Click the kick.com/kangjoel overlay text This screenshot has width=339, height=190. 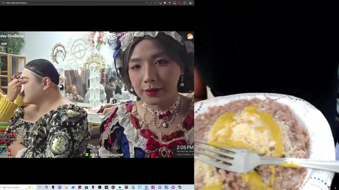point(106,155)
